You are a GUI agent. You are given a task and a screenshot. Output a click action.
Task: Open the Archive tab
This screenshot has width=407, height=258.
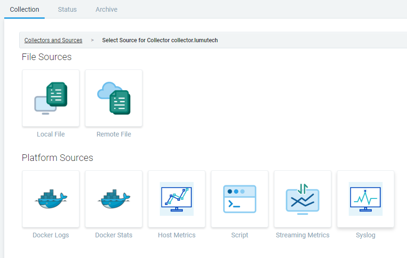pos(106,9)
